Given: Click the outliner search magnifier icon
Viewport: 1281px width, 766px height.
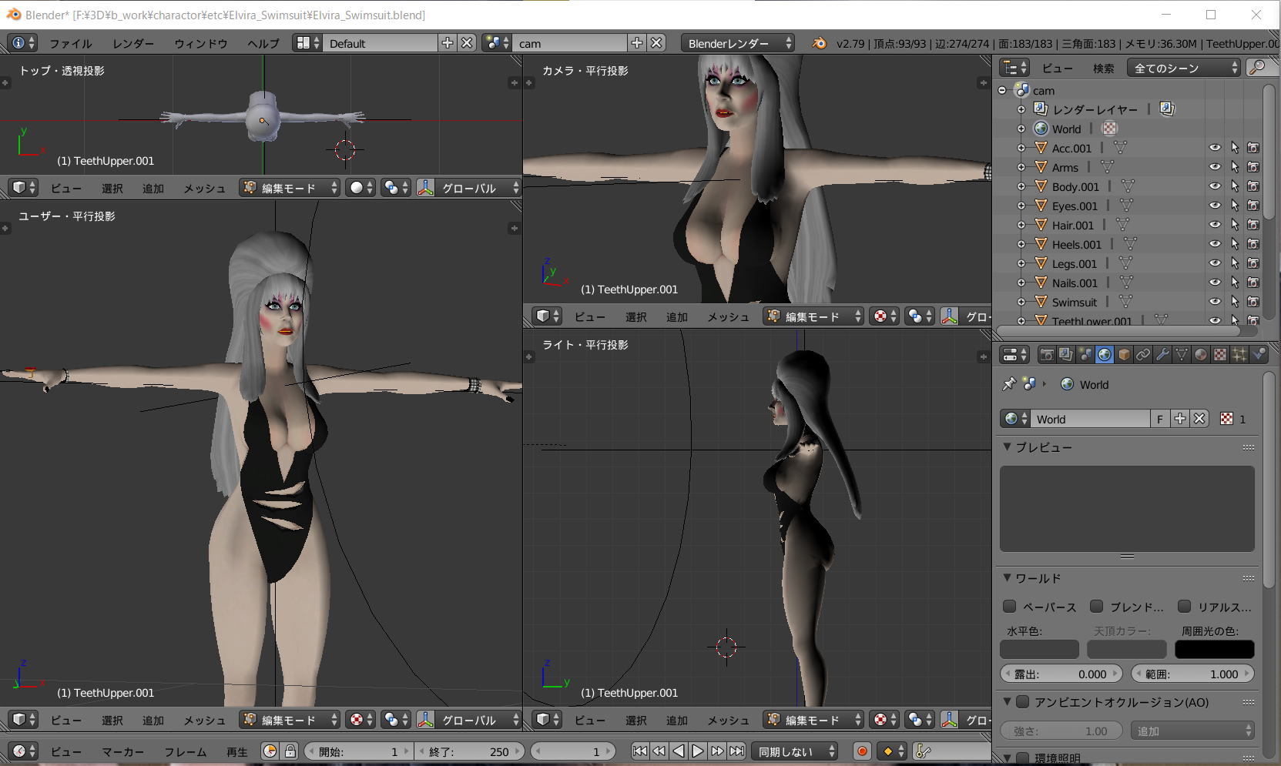Looking at the screenshot, I should [x=1258, y=68].
